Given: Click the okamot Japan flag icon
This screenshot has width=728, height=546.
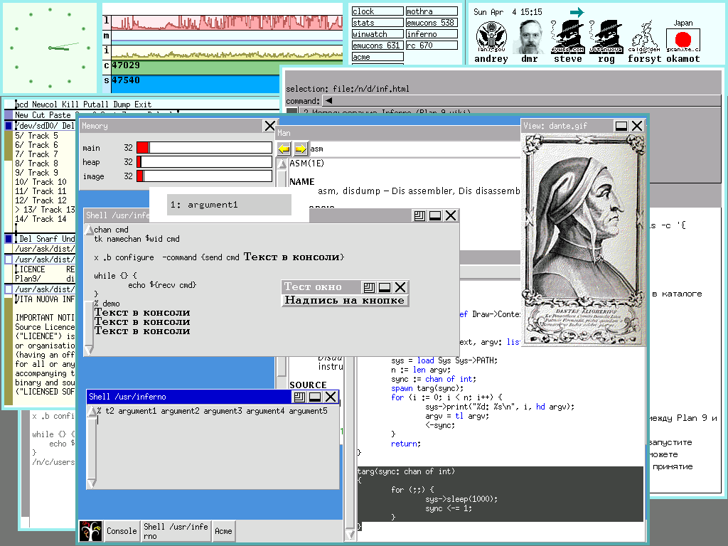Looking at the screenshot, I should [683, 39].
